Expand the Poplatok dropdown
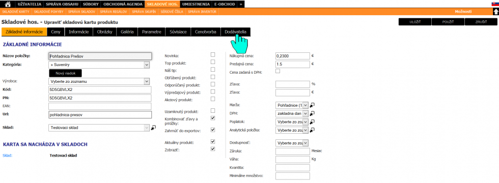Image resolution: width=499 pixels, height=183 pixels. (x=292, y=121)
